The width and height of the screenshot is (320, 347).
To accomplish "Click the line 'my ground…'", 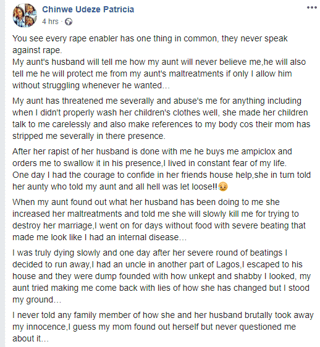I will coord(37,300).
